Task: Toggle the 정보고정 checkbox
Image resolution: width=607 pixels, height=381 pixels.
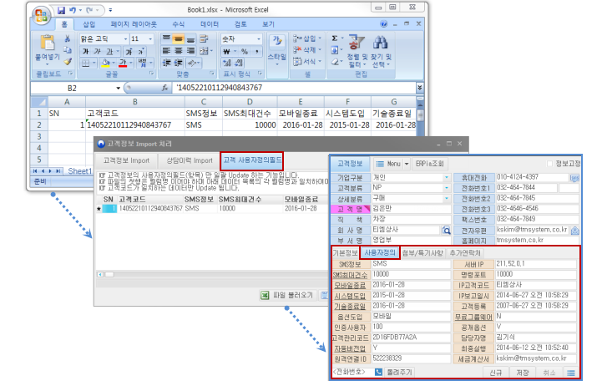Action: point(549,164)
